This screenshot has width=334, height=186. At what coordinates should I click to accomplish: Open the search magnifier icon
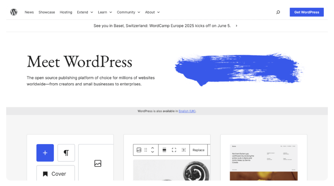[x=278, y=12]
